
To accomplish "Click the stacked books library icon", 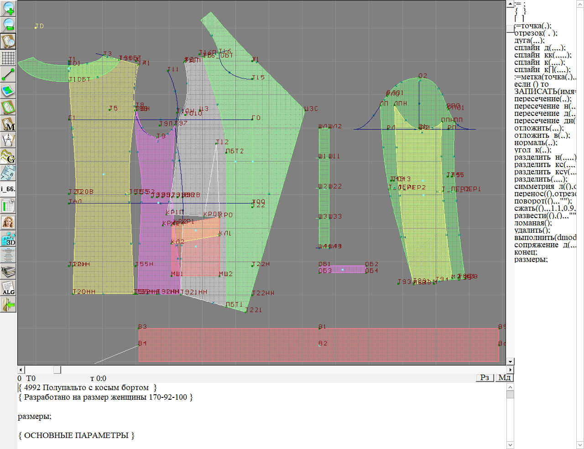I will [x=8, y=271].
